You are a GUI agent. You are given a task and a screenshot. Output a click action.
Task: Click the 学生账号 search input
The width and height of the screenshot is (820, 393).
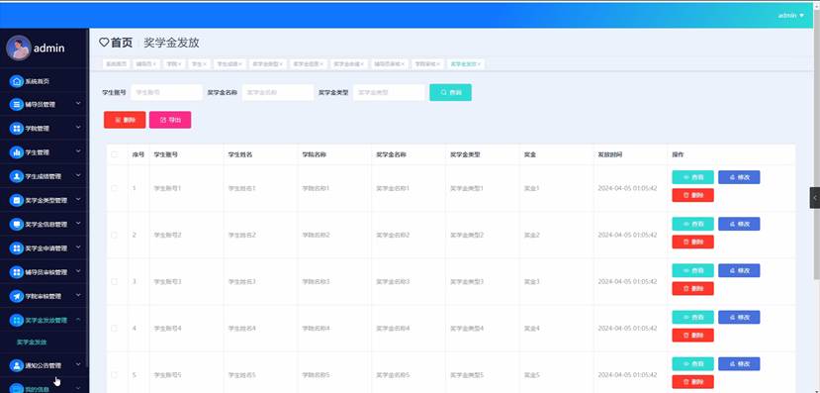click(166, 92)
